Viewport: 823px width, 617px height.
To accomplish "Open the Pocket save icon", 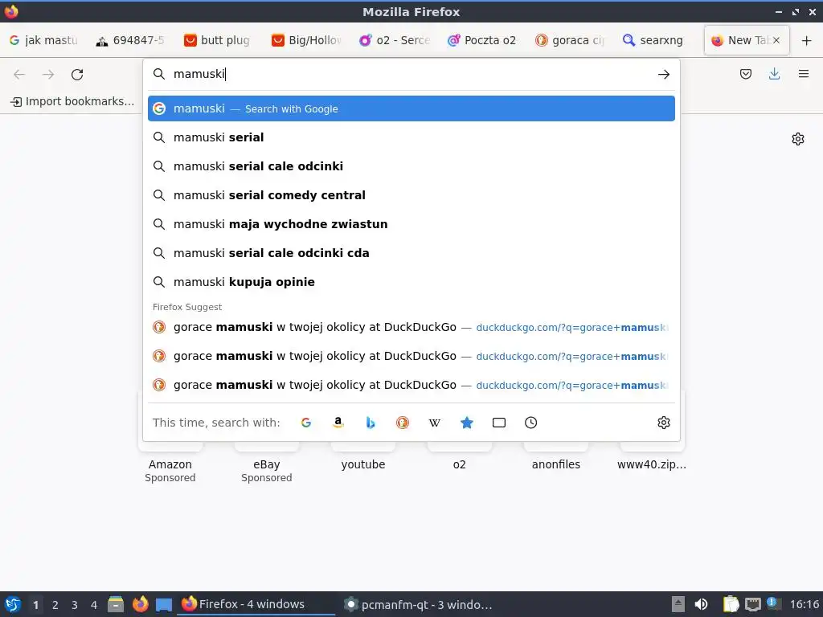I will click(745, 74).
